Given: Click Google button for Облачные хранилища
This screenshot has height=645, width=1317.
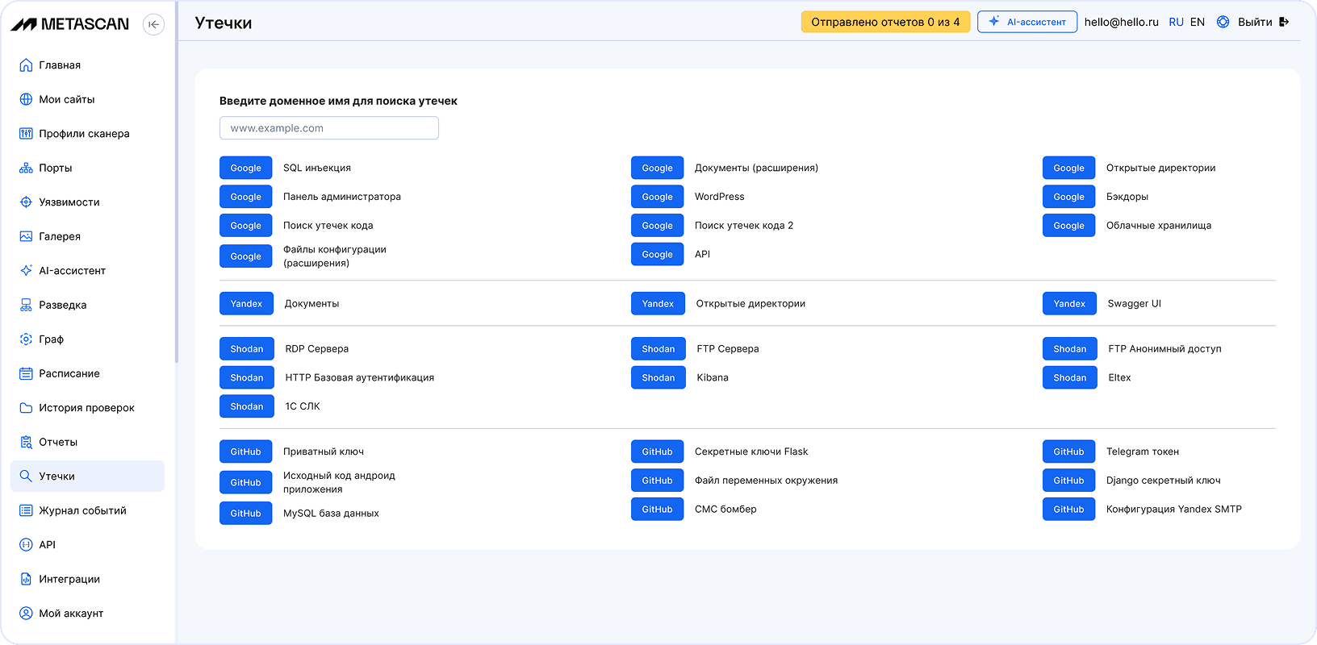Looking at the screenshot, I should click(x=1069, y=226).
